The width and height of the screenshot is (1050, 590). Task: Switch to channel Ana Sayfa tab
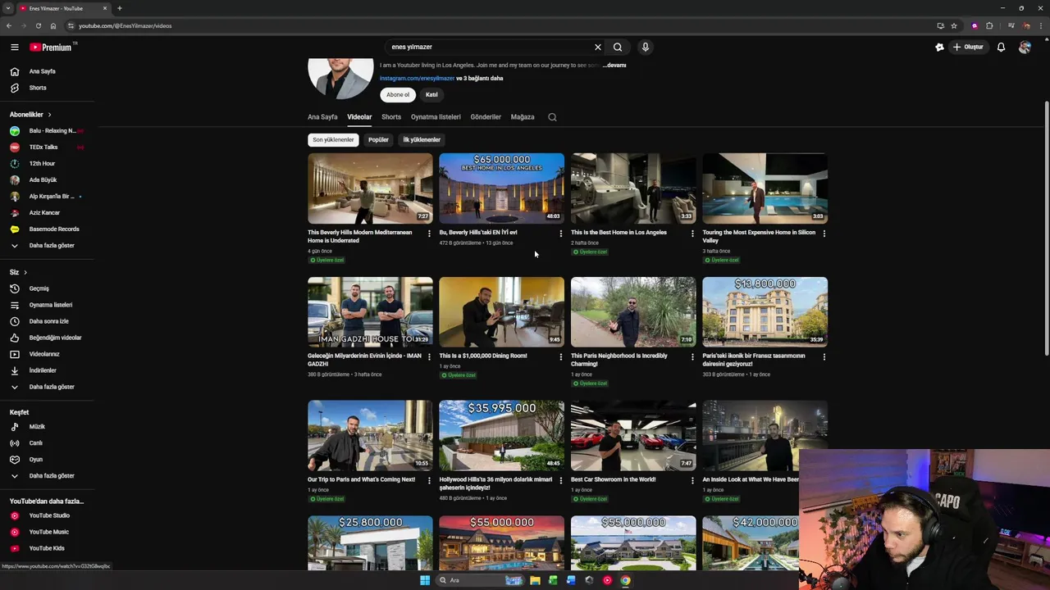pyautogui.click(x=322, y=117)
